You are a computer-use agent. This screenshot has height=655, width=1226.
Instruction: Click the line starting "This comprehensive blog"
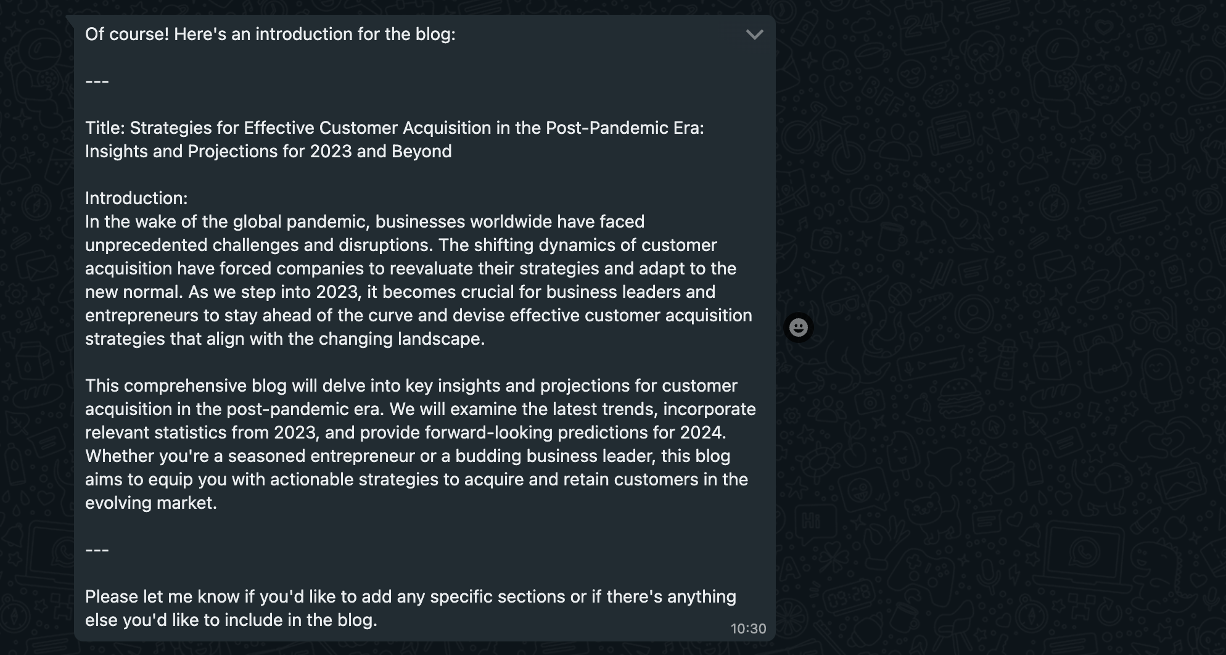411,386
